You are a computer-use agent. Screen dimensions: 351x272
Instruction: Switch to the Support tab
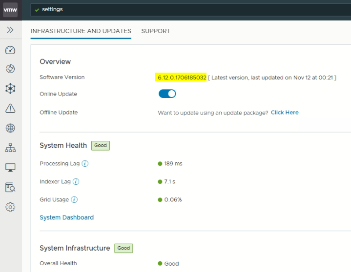(156, 31)
